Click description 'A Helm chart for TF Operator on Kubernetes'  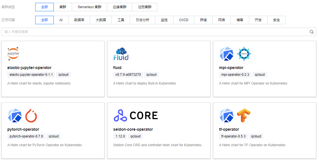pyautogui.click(x=252, y=145)
